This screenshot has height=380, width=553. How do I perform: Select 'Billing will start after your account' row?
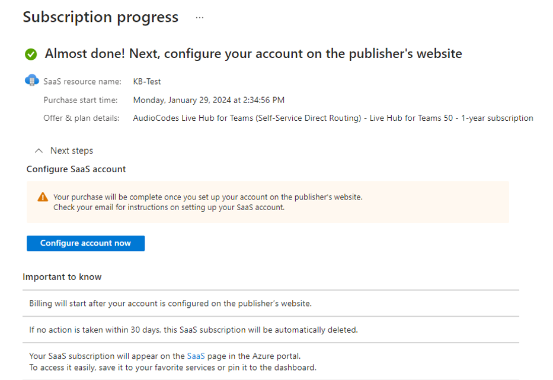(271, 303)
